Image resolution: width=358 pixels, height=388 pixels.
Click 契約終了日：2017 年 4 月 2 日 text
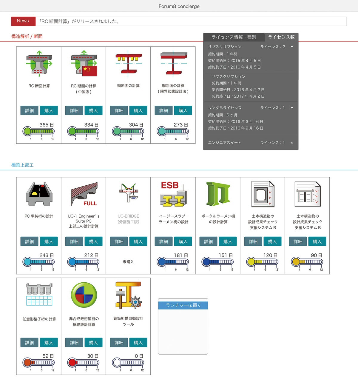[x=238, y=96]
